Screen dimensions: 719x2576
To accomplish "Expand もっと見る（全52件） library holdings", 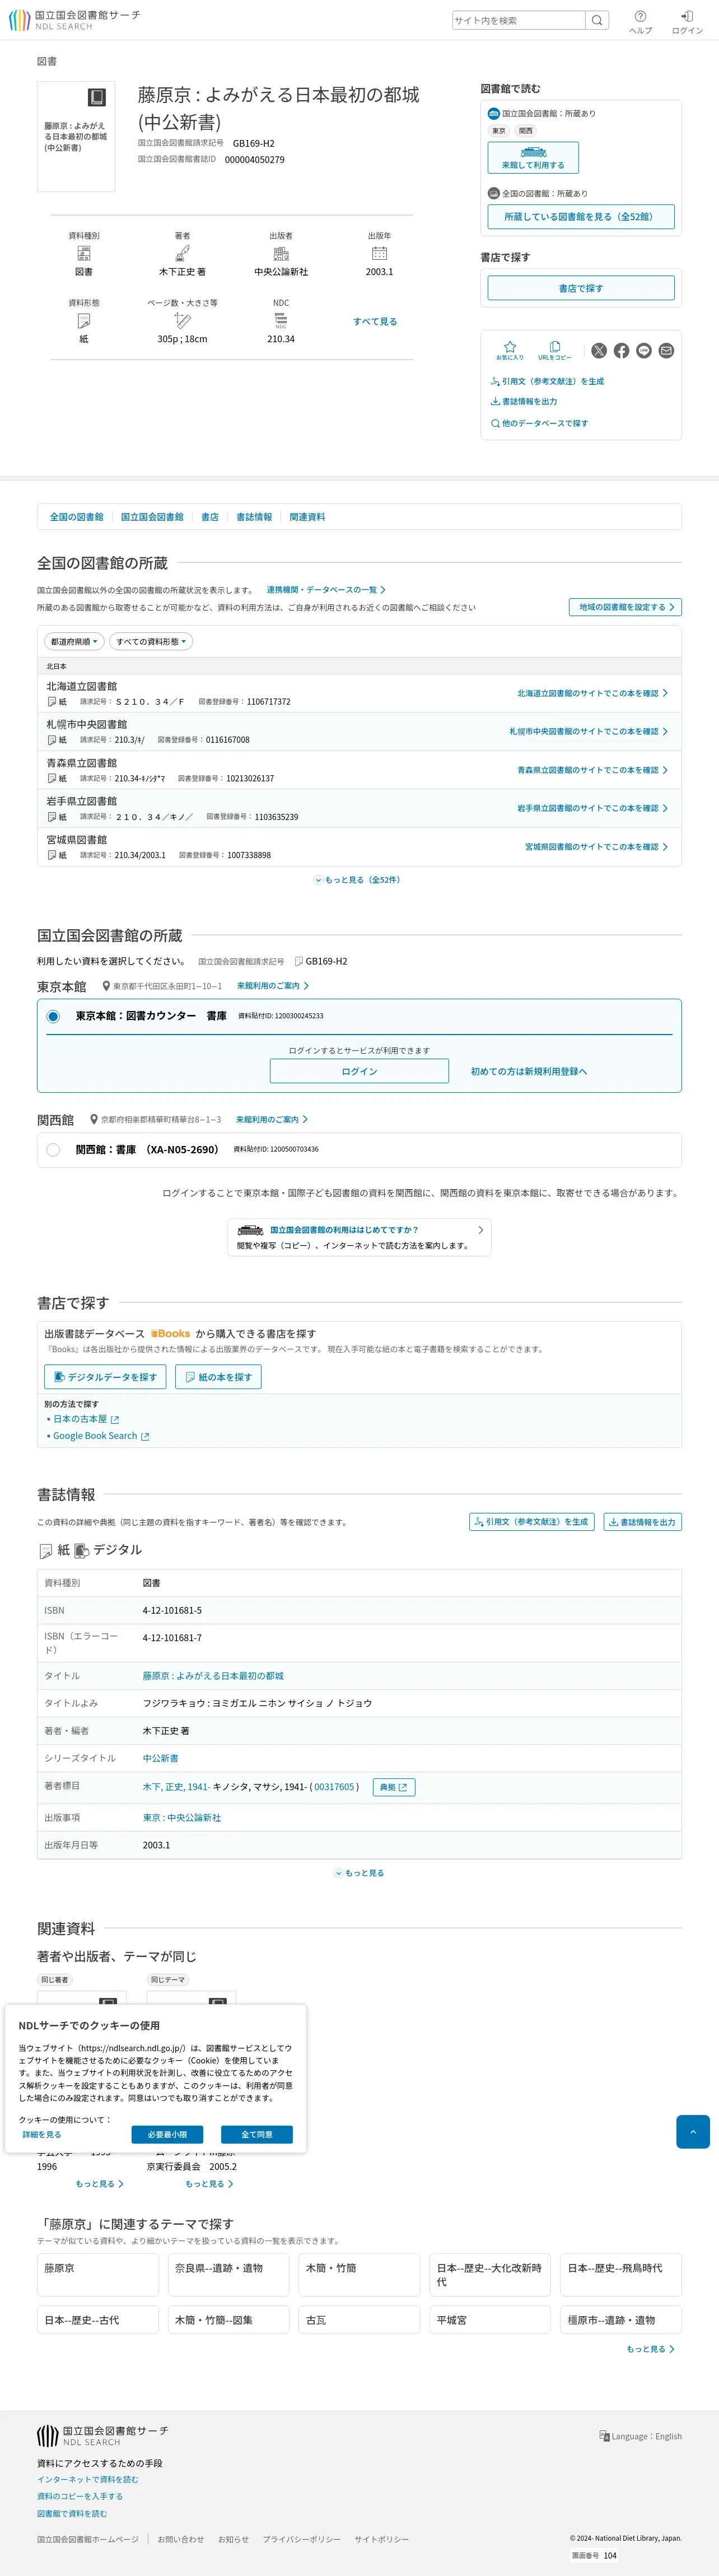I will (x=358, y=880).
